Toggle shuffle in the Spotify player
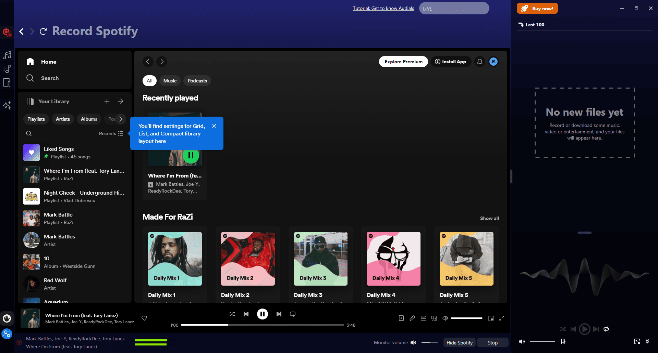Screen dimensions: 658x353 click(232, 314)
